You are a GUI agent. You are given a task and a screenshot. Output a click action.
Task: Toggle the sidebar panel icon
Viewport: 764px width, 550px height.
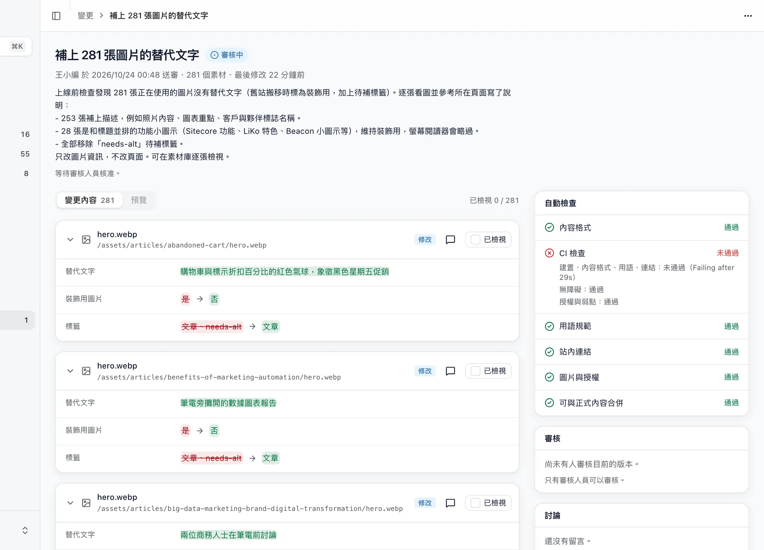[x=56, y=16]
